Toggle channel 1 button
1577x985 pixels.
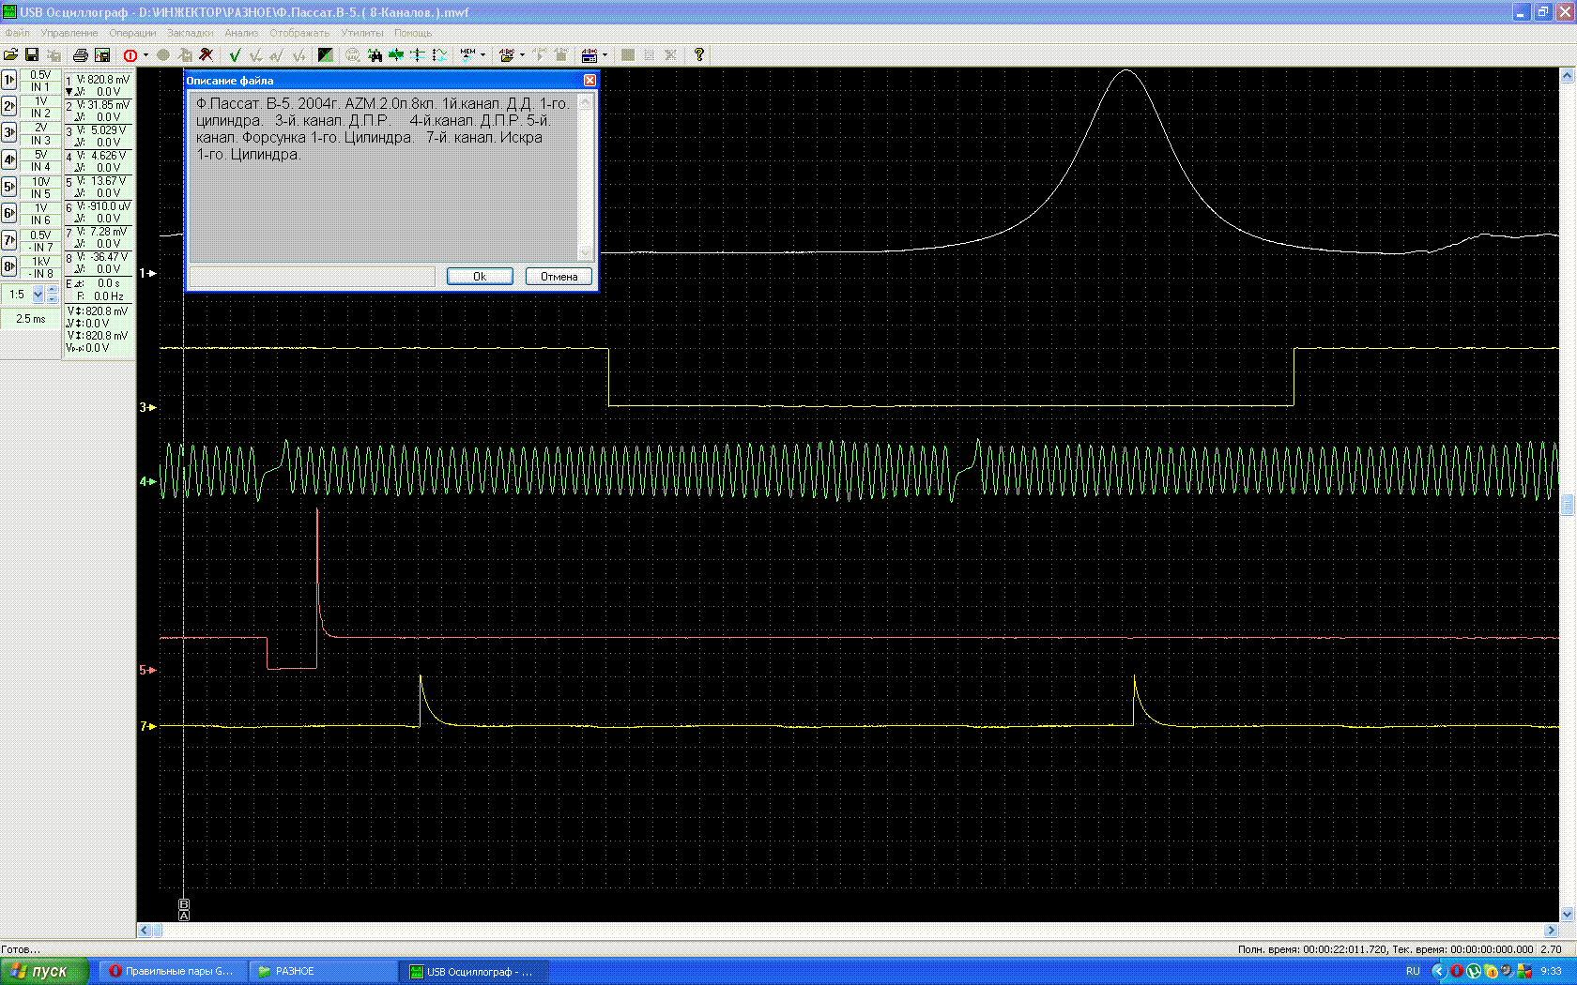click(9, 80)
